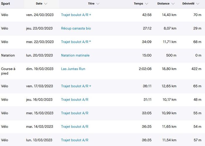
Task: Sort by Distance column chevron
Action: click(x=173, y=4)
